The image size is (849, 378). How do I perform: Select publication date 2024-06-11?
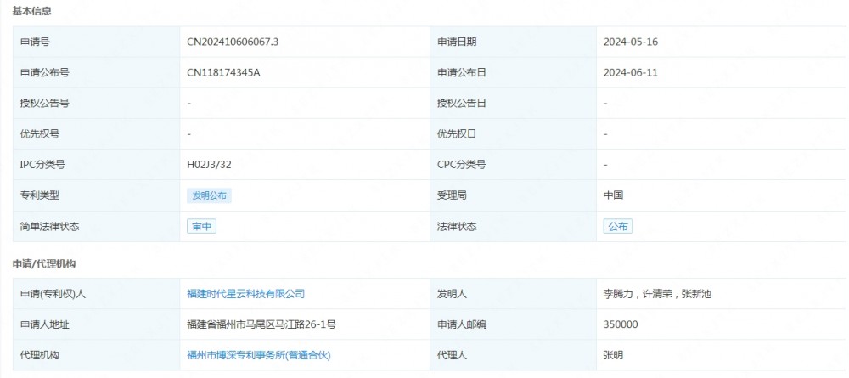coord(631,72)
